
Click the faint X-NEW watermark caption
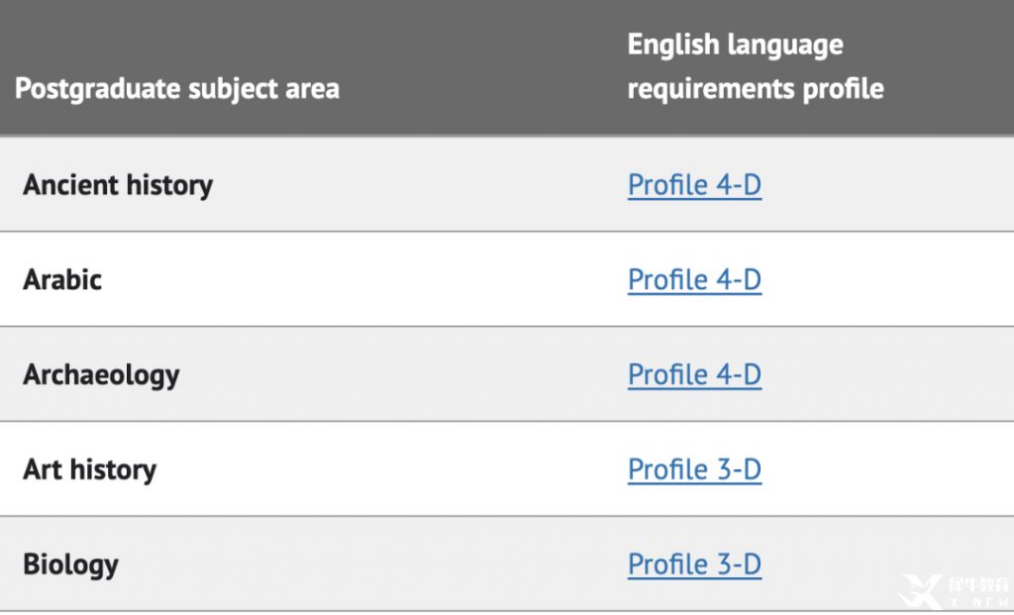pyautogui.click(x=978, y=603)
